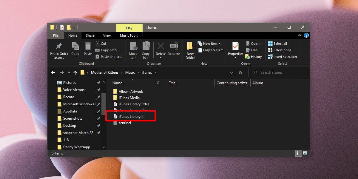The image size is (358, 179).
Task: Select the Cut scissors command
Action: [x=101, y=44]
